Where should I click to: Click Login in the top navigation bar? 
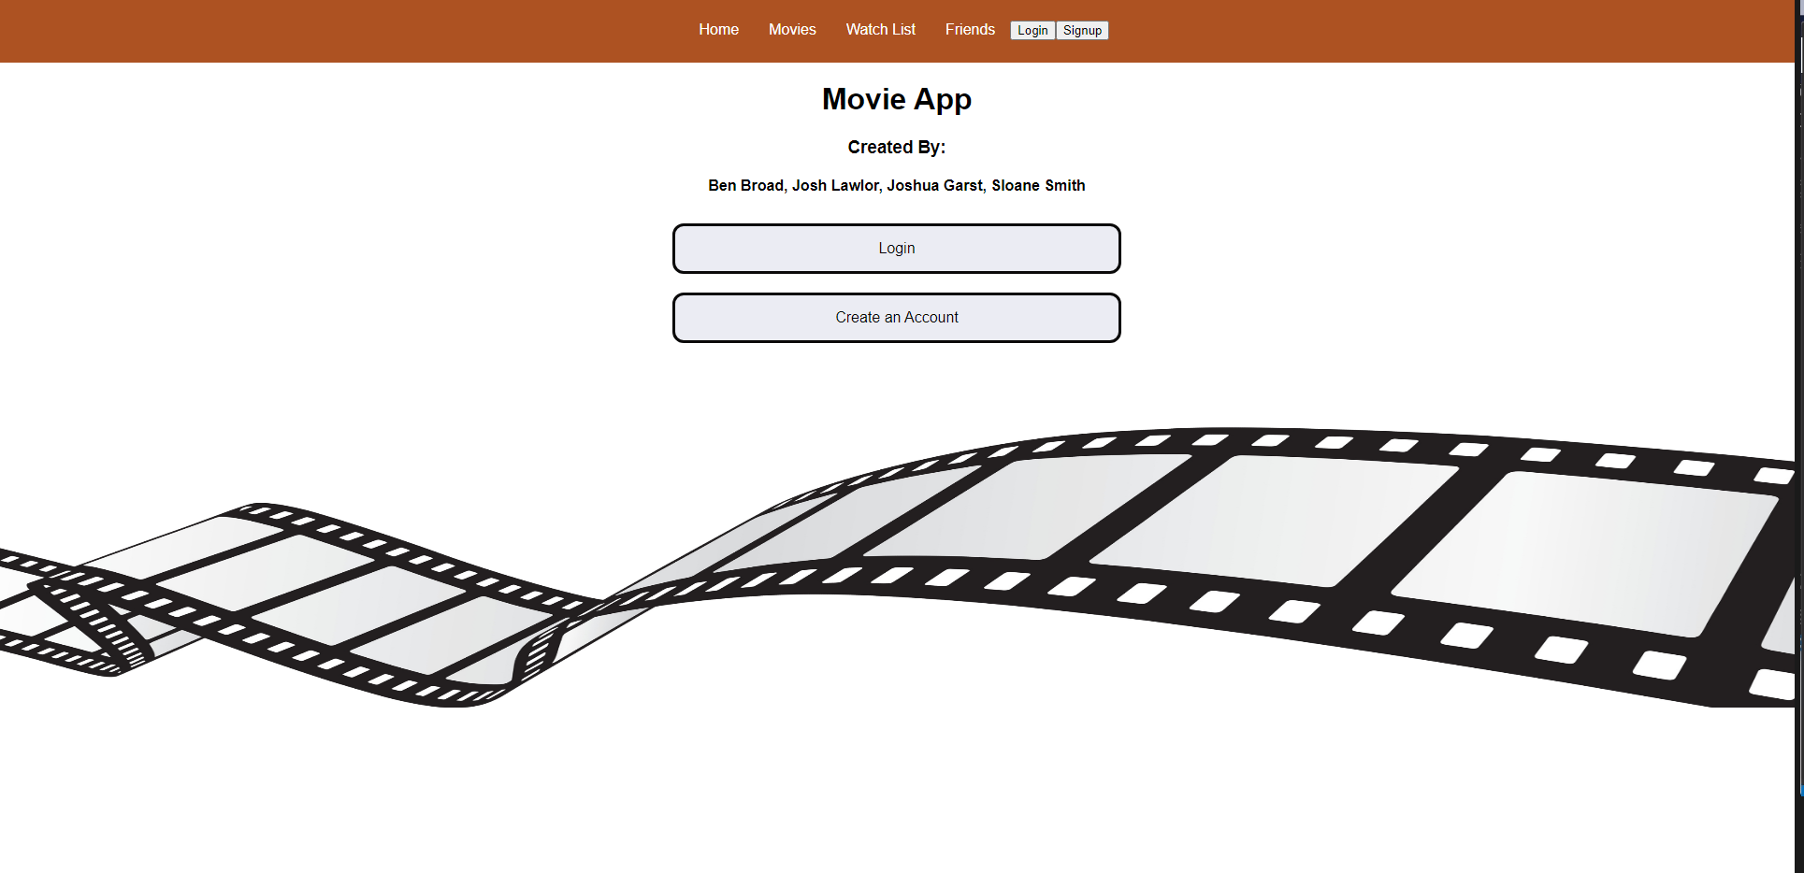(x=1032, y=30)
